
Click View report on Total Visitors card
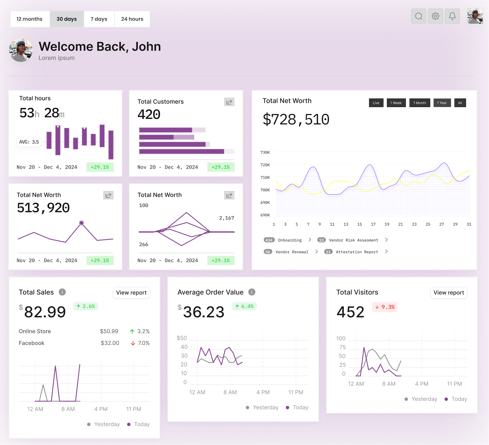[x=448, y=293]
